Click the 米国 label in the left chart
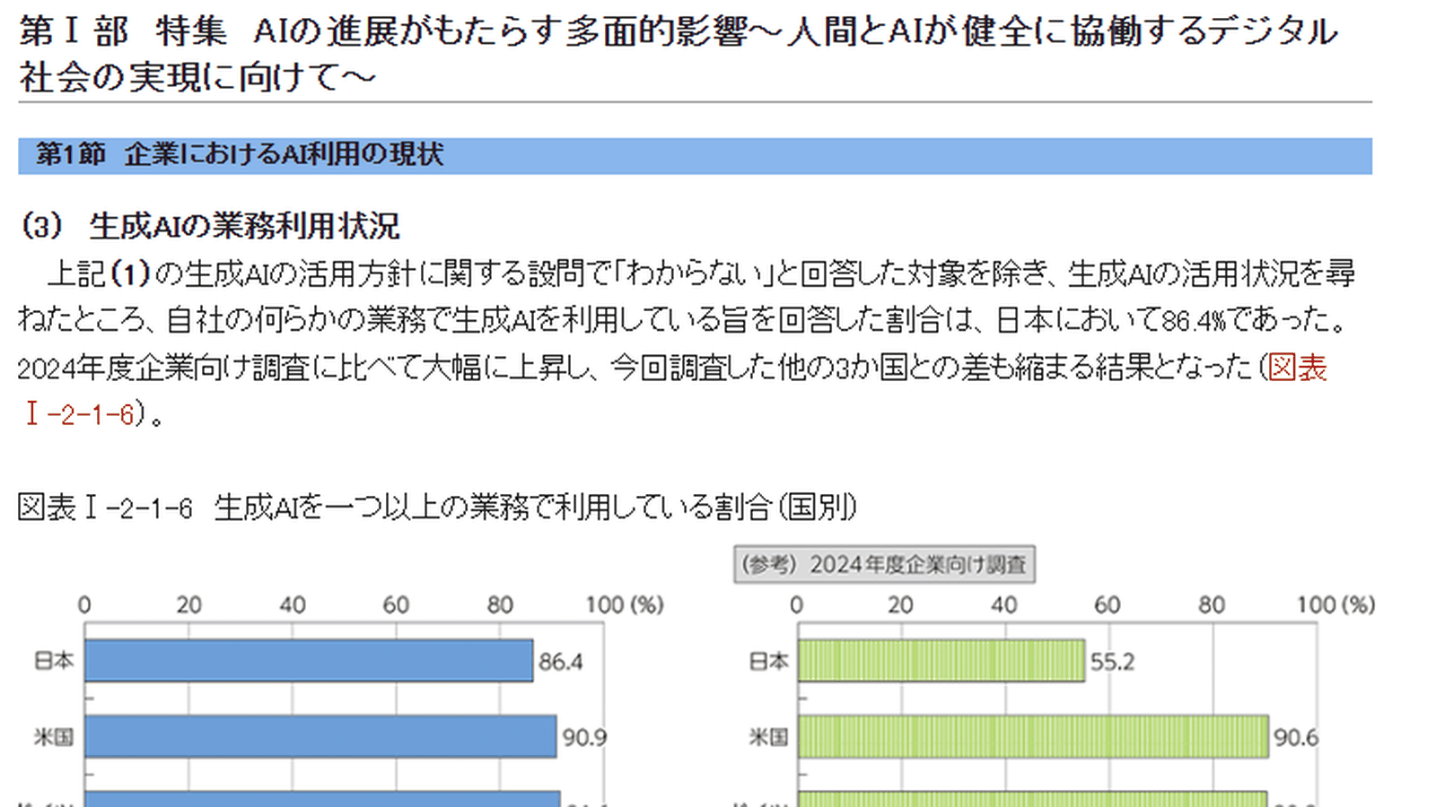The height and width of the screenshot is (807, 1436). (x=54, y=737)
